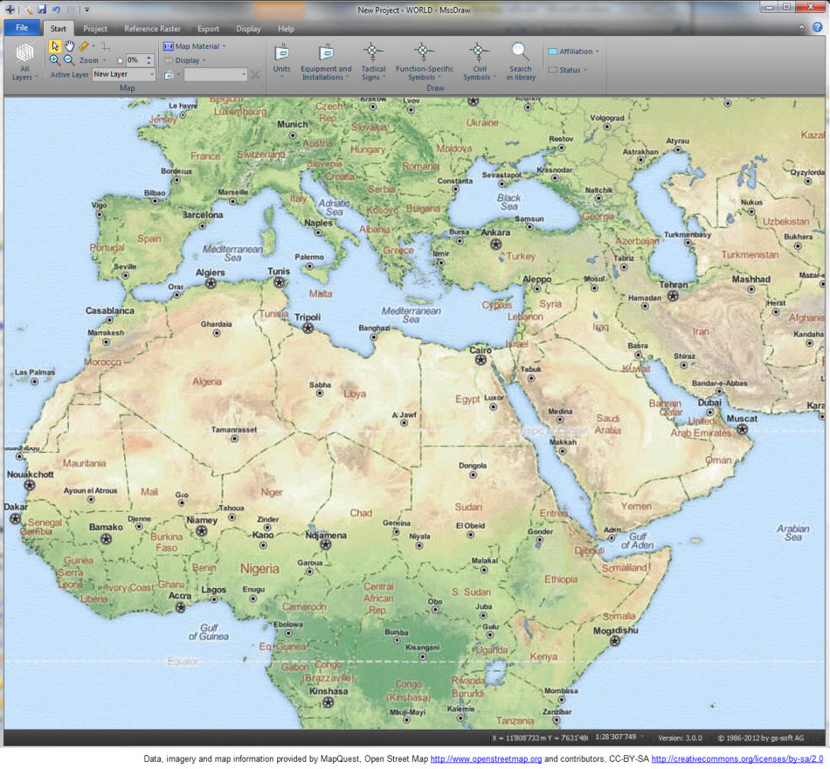
Task: Select the arrow selection tool
Action: point(55,46)
